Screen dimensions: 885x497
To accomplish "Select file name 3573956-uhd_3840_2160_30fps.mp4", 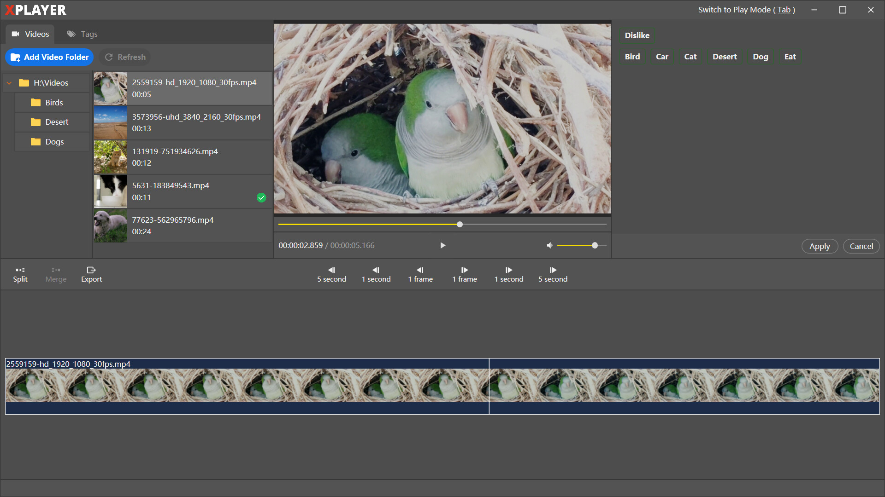I will tap(196, 117).
